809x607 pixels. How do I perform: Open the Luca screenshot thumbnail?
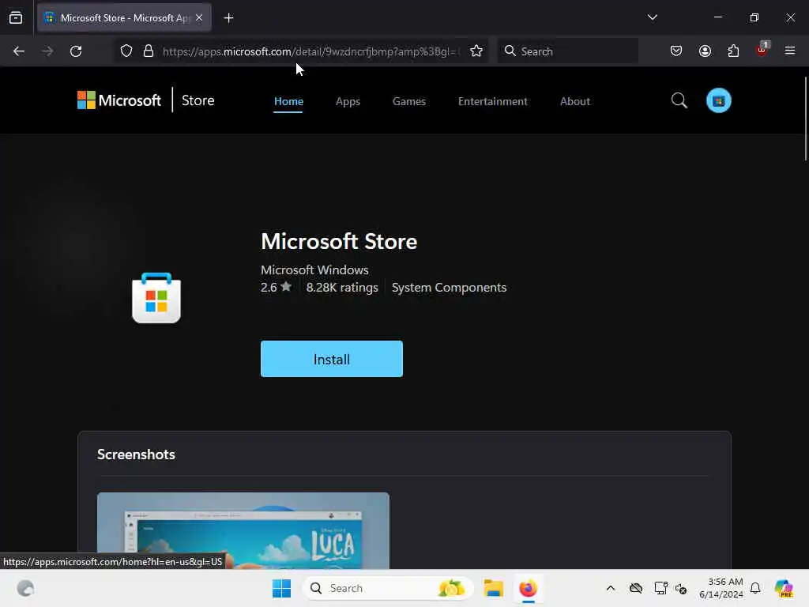243,530
